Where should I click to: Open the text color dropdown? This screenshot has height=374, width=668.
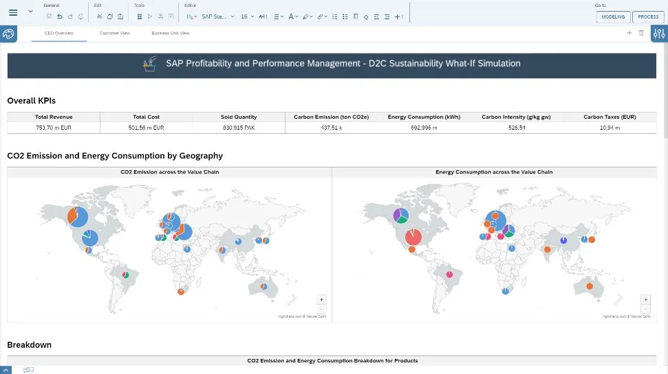tap(293, 16)
